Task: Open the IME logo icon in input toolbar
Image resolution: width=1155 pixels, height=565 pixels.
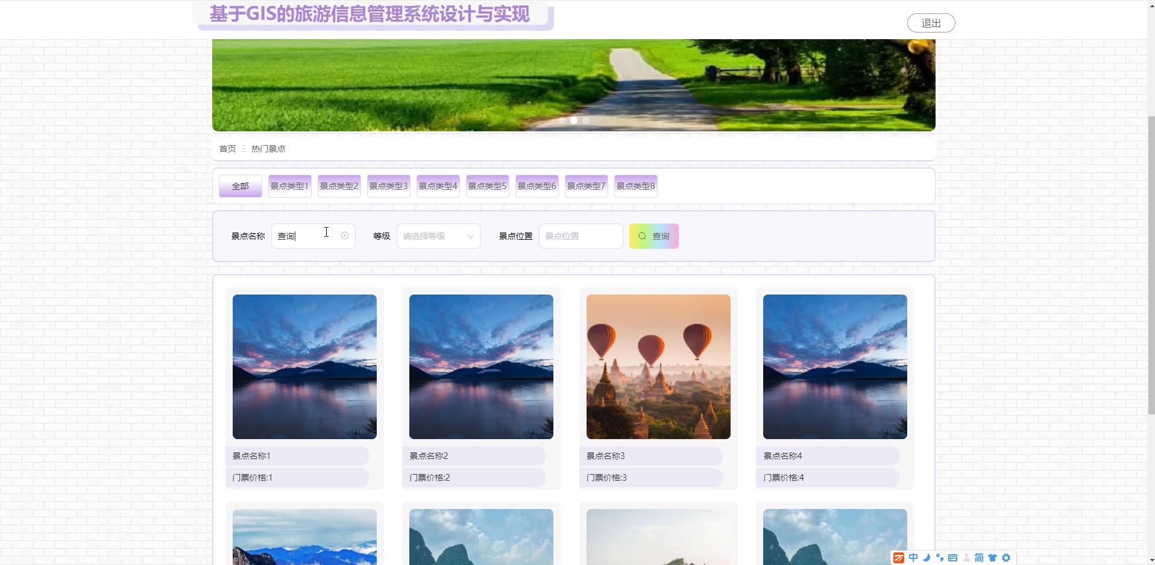Action: (x=899, y=558)
